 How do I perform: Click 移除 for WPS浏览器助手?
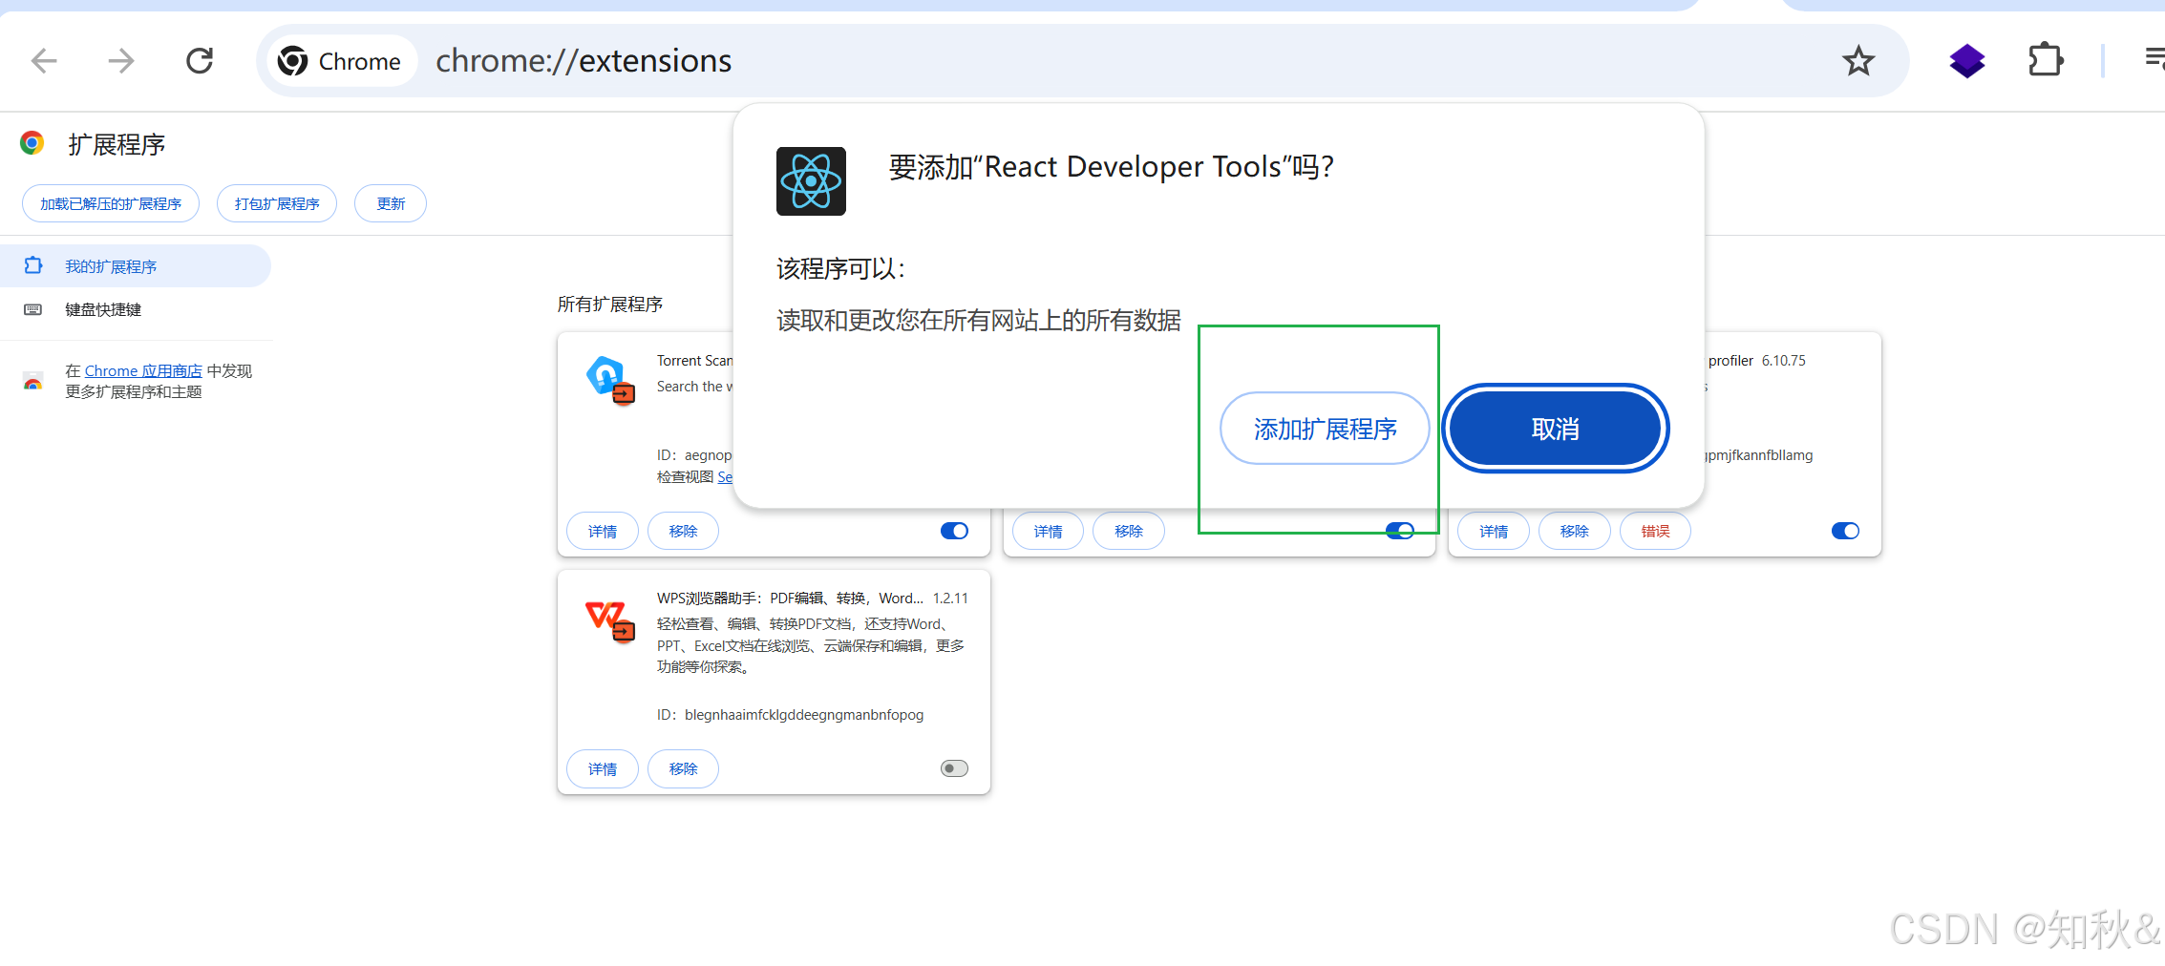[683, 768]
